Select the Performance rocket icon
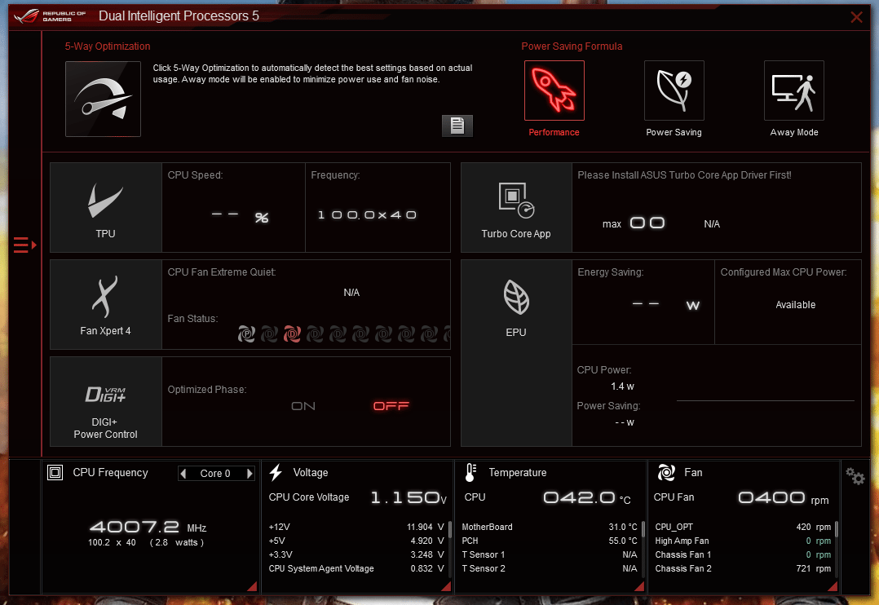 (554, 91)
